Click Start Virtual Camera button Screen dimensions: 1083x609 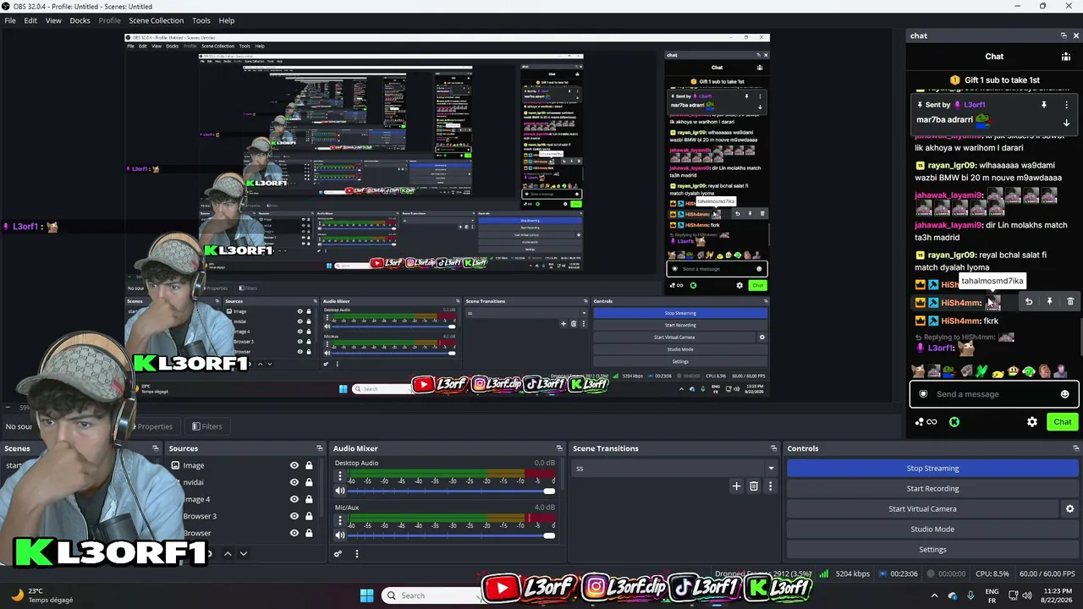coord(922,508)
